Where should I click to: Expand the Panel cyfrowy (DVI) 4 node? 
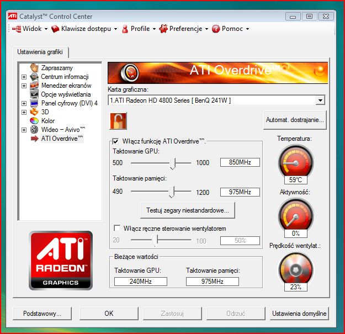(24, 103)
